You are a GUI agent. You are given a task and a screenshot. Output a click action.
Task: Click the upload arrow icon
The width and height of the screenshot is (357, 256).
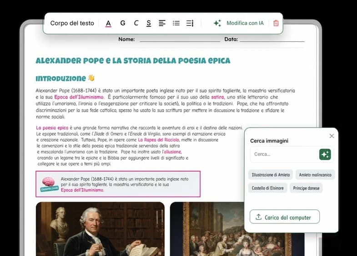(258, 217)
